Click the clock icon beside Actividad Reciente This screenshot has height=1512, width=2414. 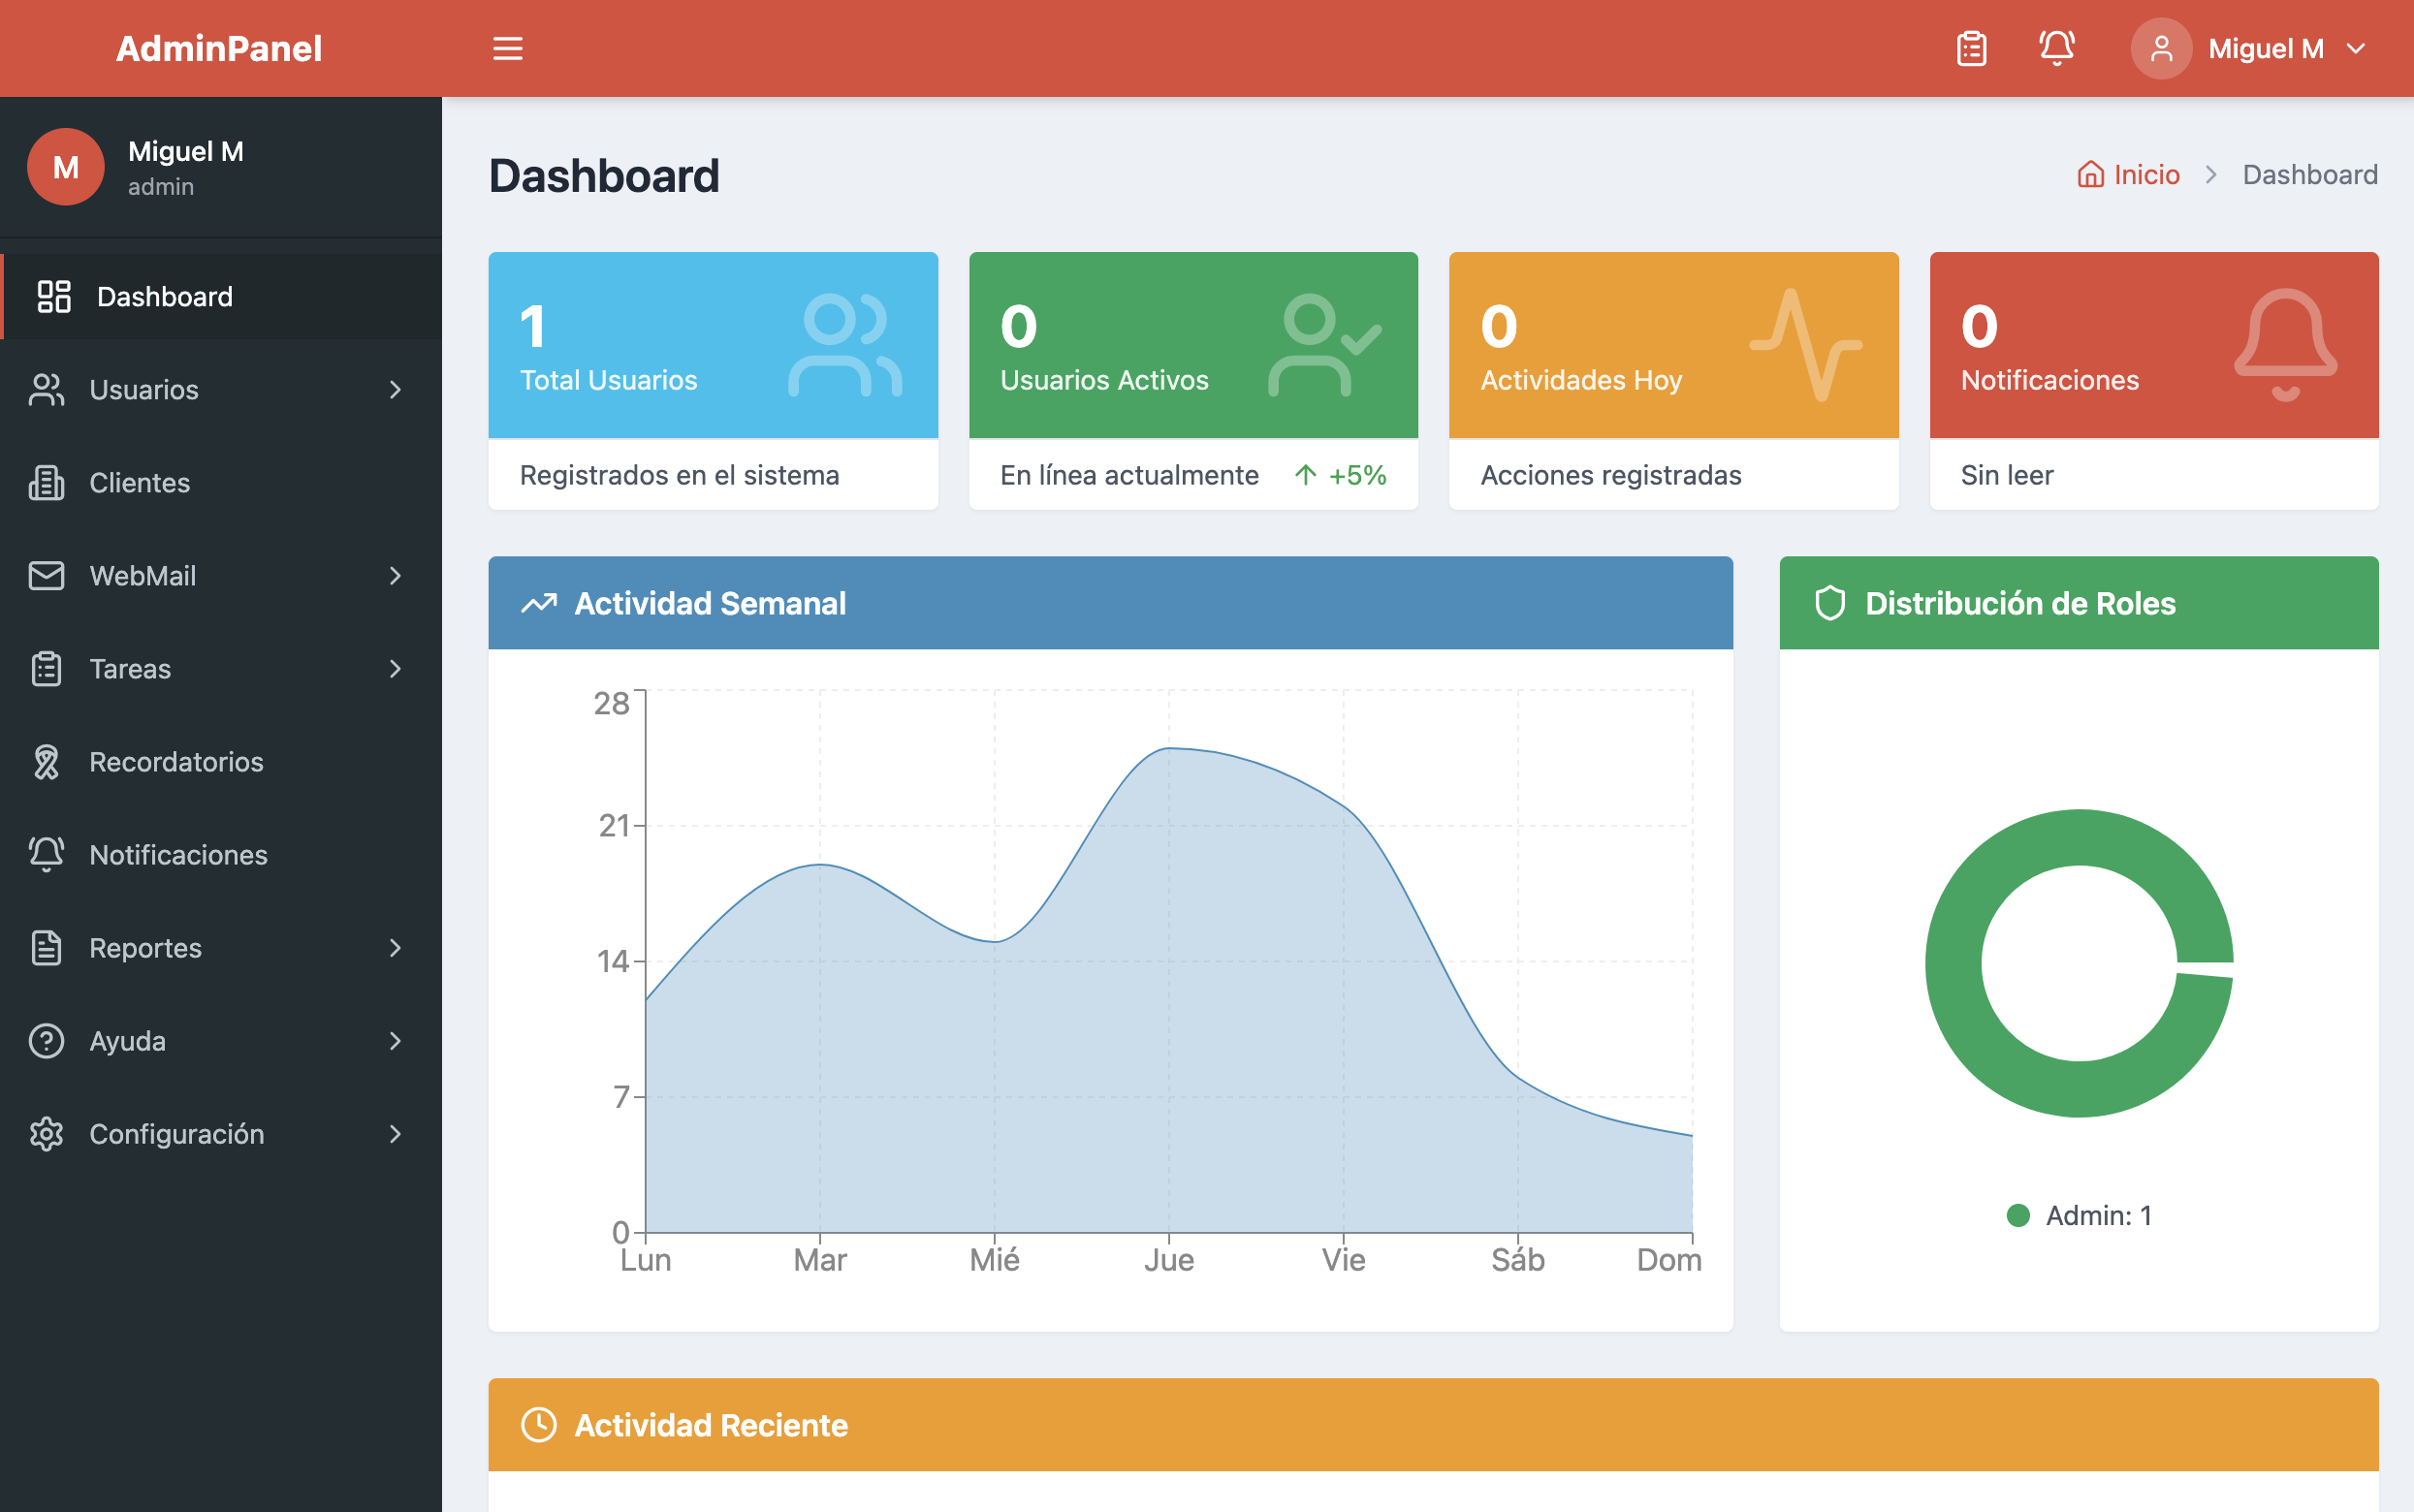point(539,1425)
